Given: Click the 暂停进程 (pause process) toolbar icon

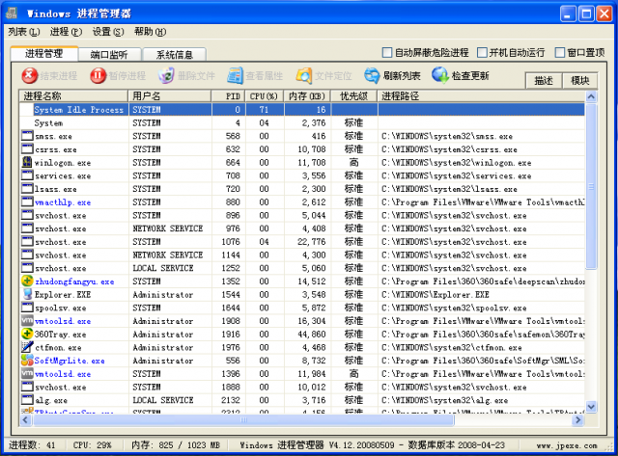Looking at the screenshot, I should click(x=98, y=75).
